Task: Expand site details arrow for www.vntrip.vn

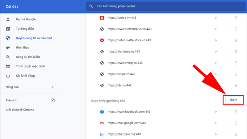Action: pos(216,63)
